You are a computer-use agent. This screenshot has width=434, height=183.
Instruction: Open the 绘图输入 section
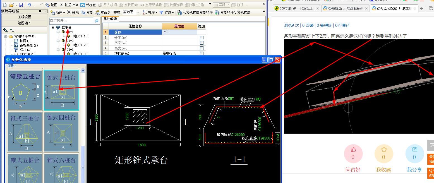24,23
